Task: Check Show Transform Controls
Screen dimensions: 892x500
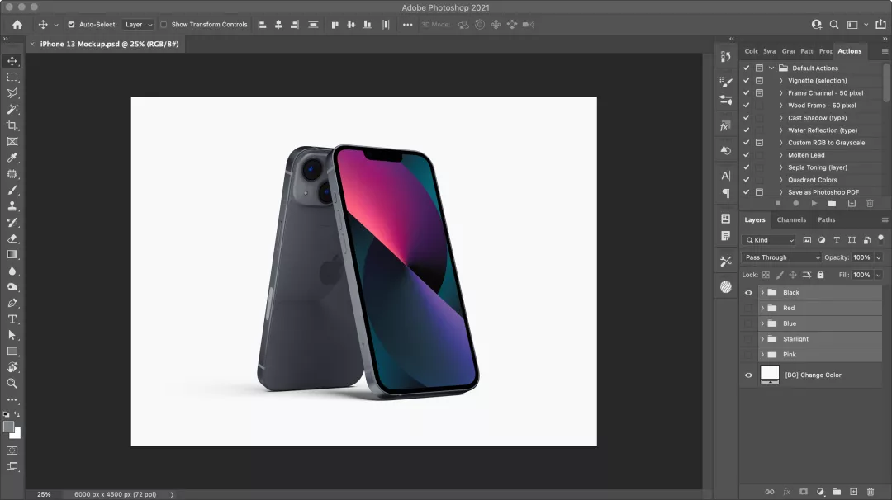Action: click(164, 25)
